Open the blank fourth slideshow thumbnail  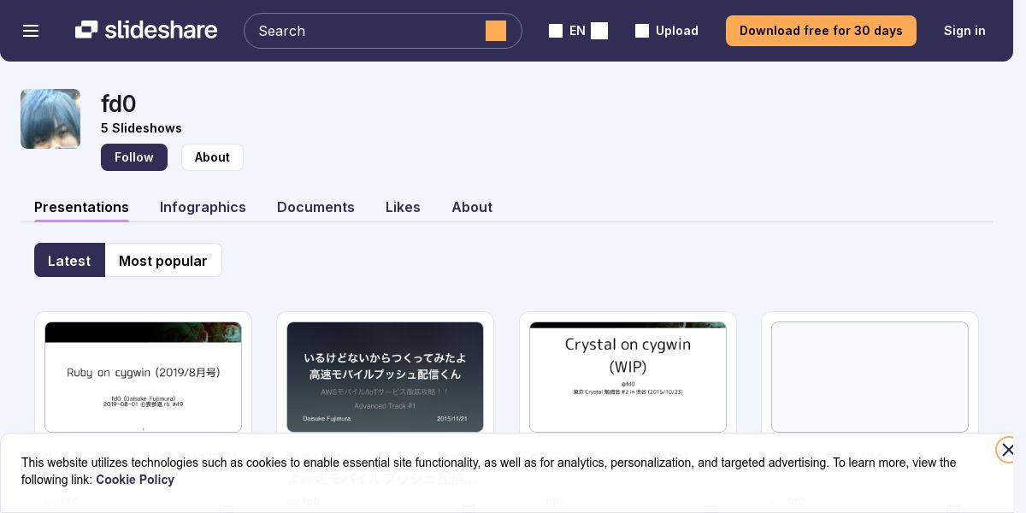[x=870, y=377]
